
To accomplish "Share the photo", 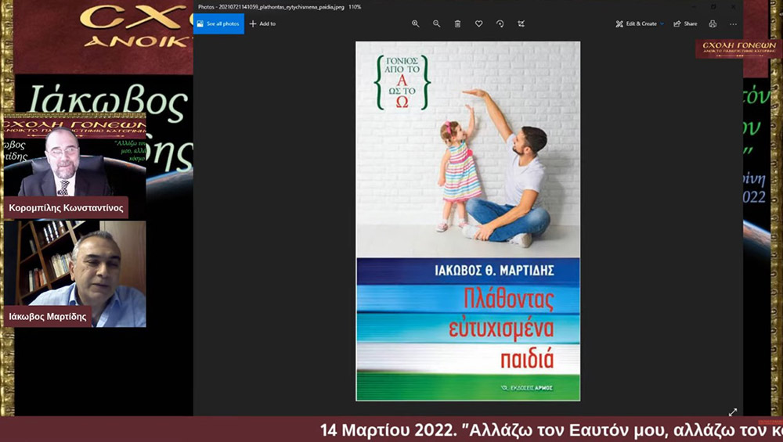I will tap(685, 23).
